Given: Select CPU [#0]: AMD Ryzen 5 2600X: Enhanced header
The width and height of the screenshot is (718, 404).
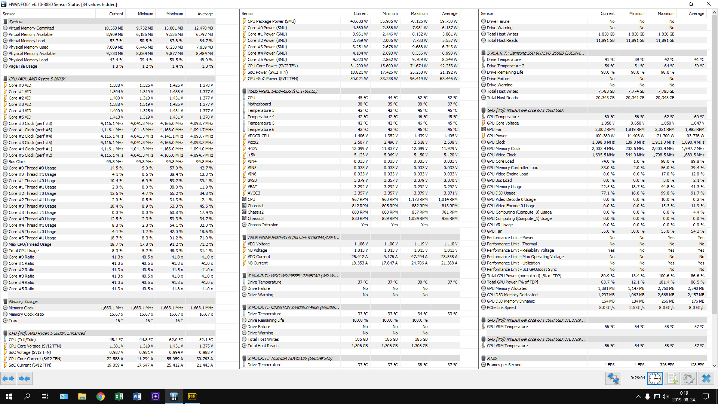Looking at the screenshot, I should pyautogui.click(x=108, y=333).
